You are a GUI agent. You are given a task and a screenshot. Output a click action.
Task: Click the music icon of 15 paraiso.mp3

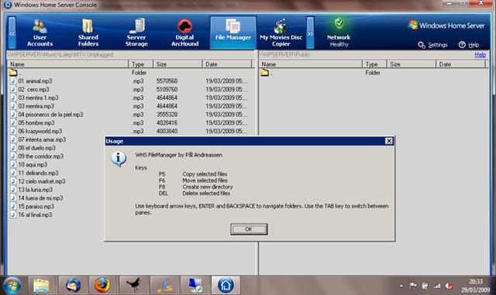(x=13, y=206)
